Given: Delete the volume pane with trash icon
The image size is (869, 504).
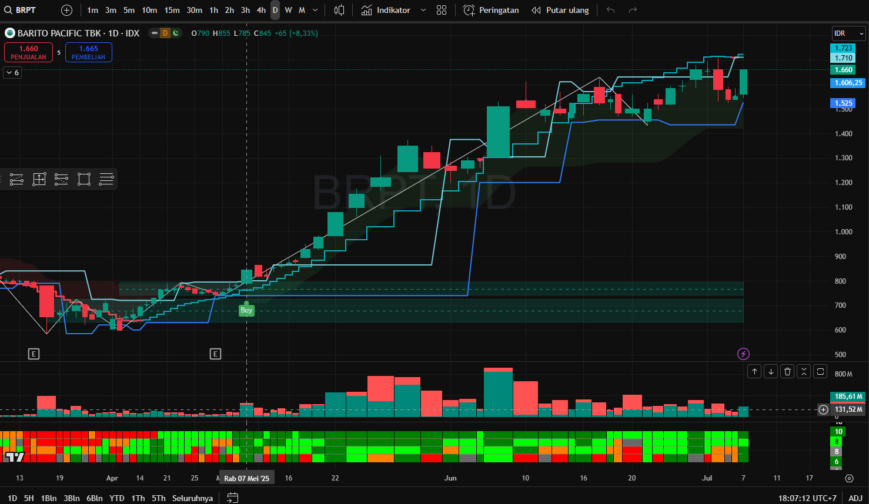Looking at the screenshot, I should pos(787,371).
